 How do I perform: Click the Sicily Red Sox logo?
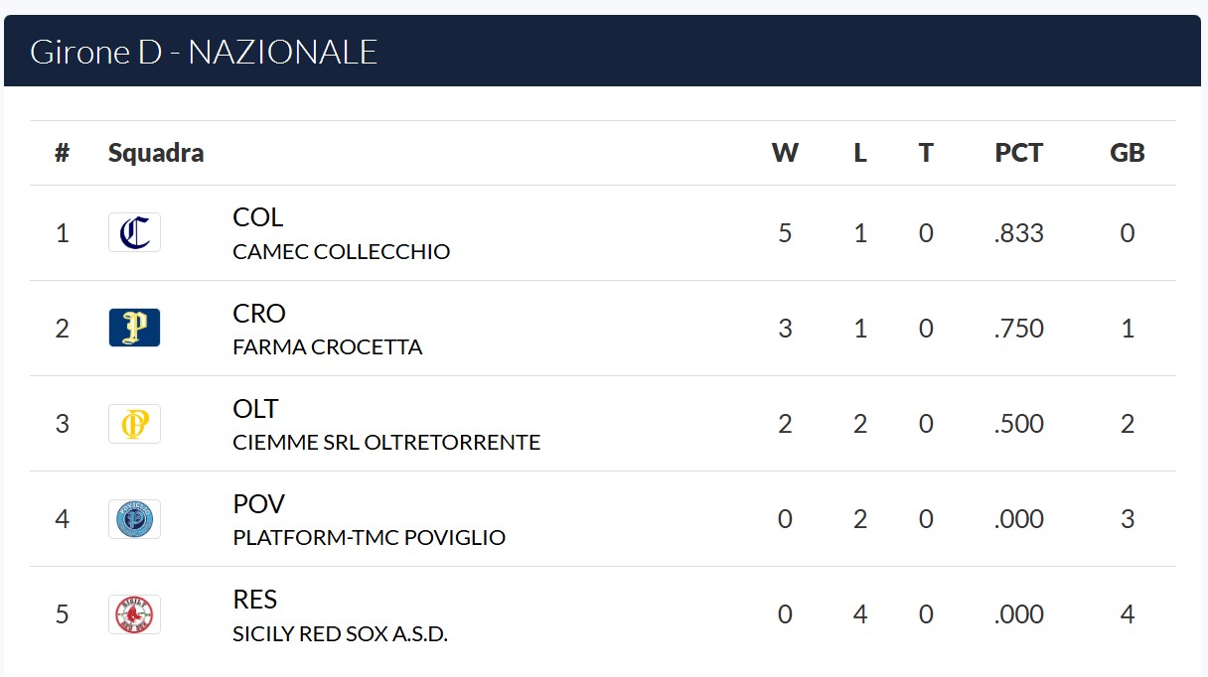click(134, 613)
